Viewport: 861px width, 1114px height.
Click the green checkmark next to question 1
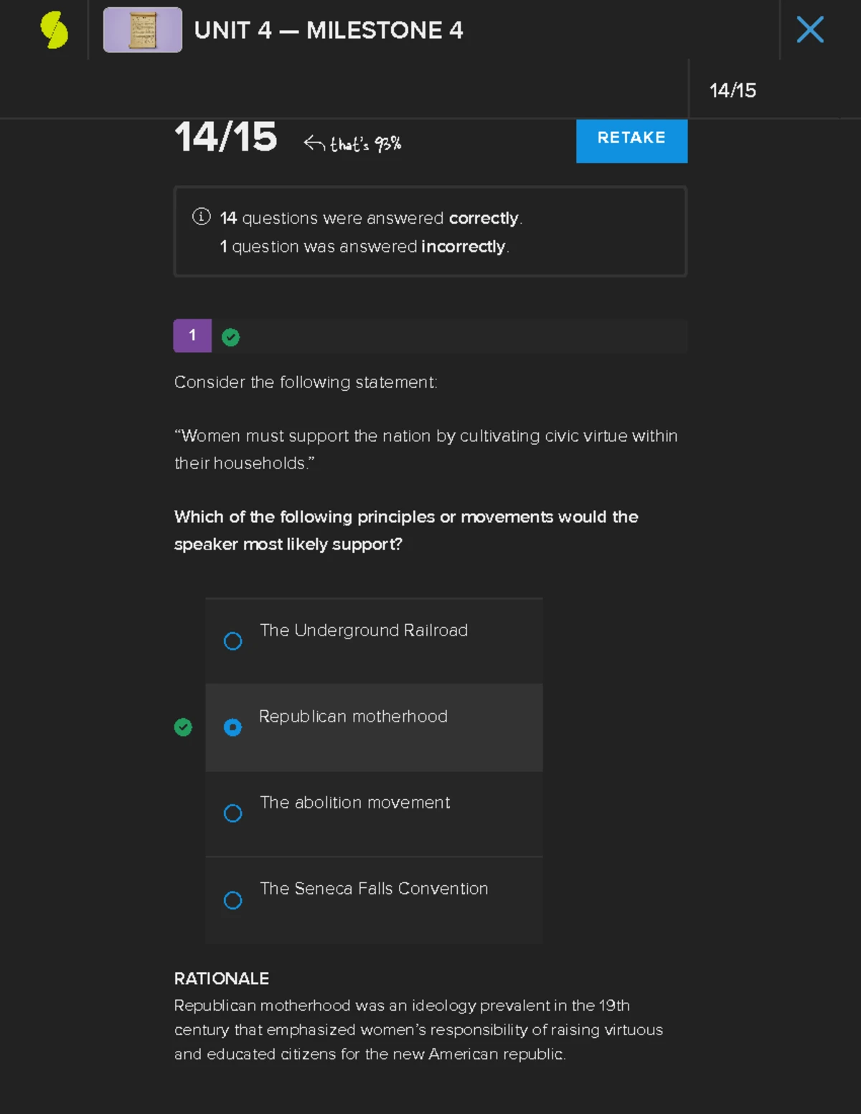230,337
